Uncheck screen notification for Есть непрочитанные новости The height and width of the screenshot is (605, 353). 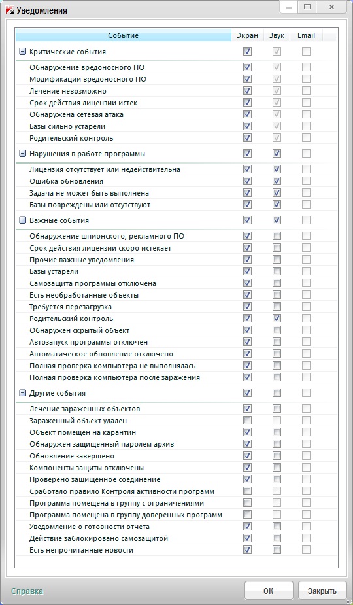[247, 550]
